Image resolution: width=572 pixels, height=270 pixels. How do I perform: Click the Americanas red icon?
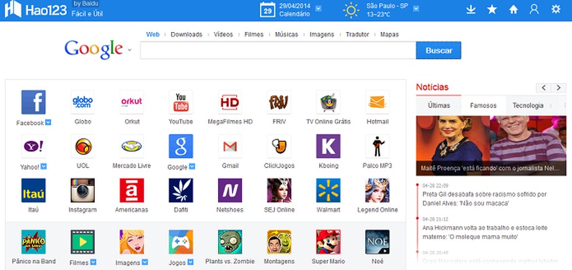(x=132, y=190)
